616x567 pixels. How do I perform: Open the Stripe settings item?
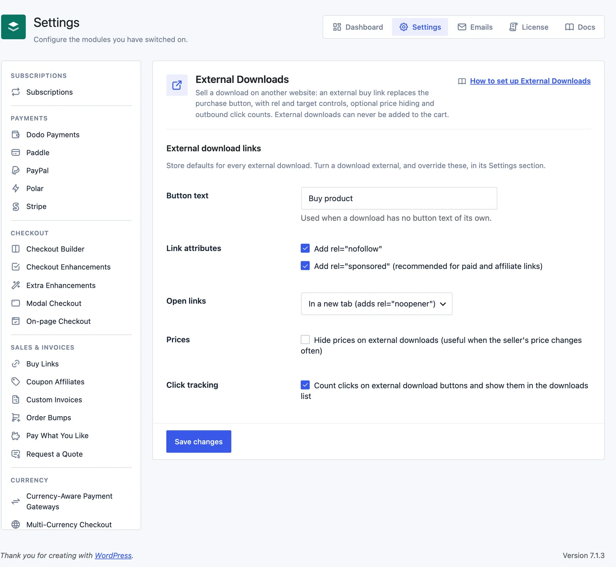click(x=71, y=206)
